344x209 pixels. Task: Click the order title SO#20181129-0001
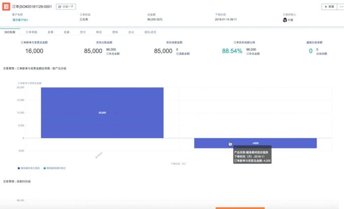coord(32,6)
